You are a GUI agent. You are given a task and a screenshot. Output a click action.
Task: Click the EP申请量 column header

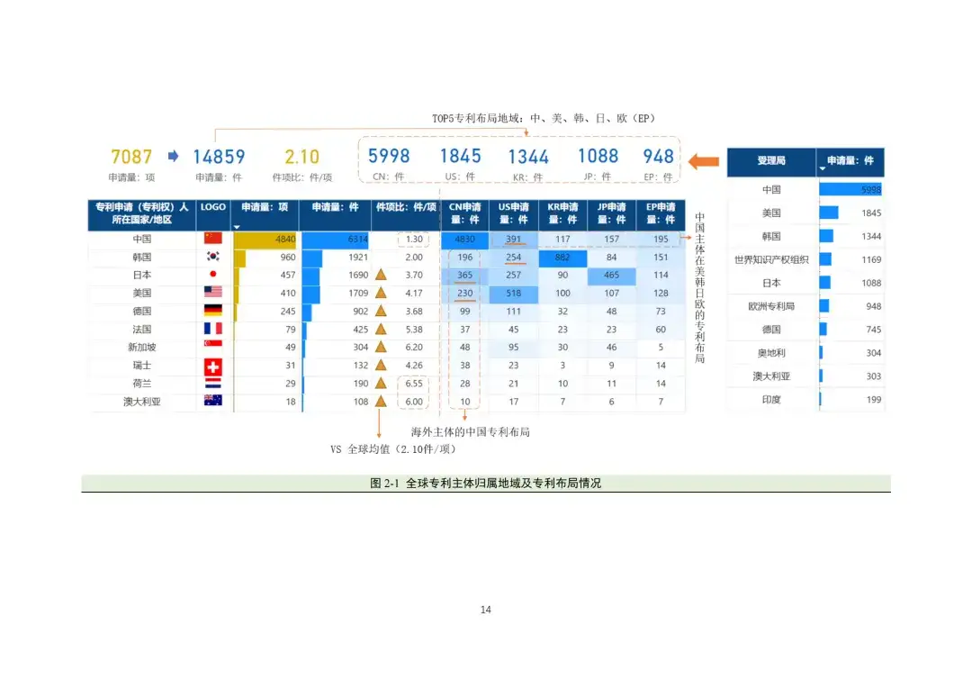[661, 213]
